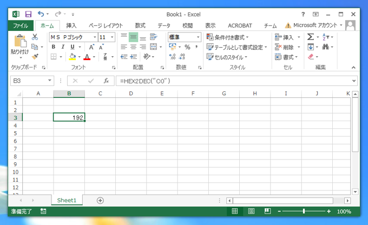
Task: Click the red font color button
Action: [87, 57]
